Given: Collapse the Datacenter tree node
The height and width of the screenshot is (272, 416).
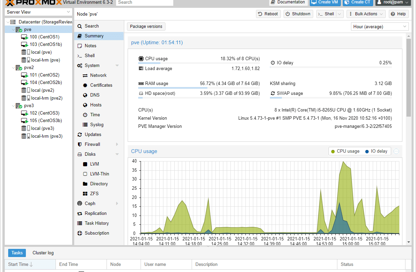Looking at the screenshot, I should 7,22.
